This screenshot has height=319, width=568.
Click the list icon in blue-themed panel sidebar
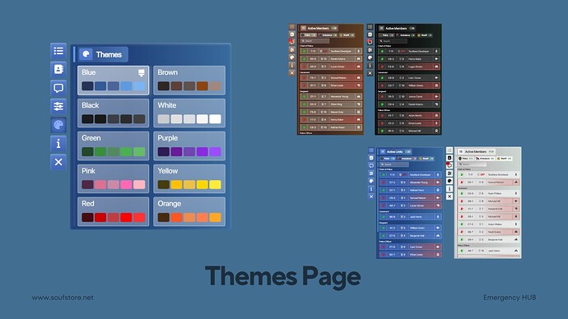(371, 150)
